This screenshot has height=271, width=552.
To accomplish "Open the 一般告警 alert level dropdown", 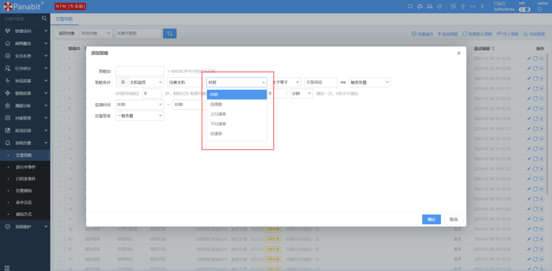I will 140,116.
